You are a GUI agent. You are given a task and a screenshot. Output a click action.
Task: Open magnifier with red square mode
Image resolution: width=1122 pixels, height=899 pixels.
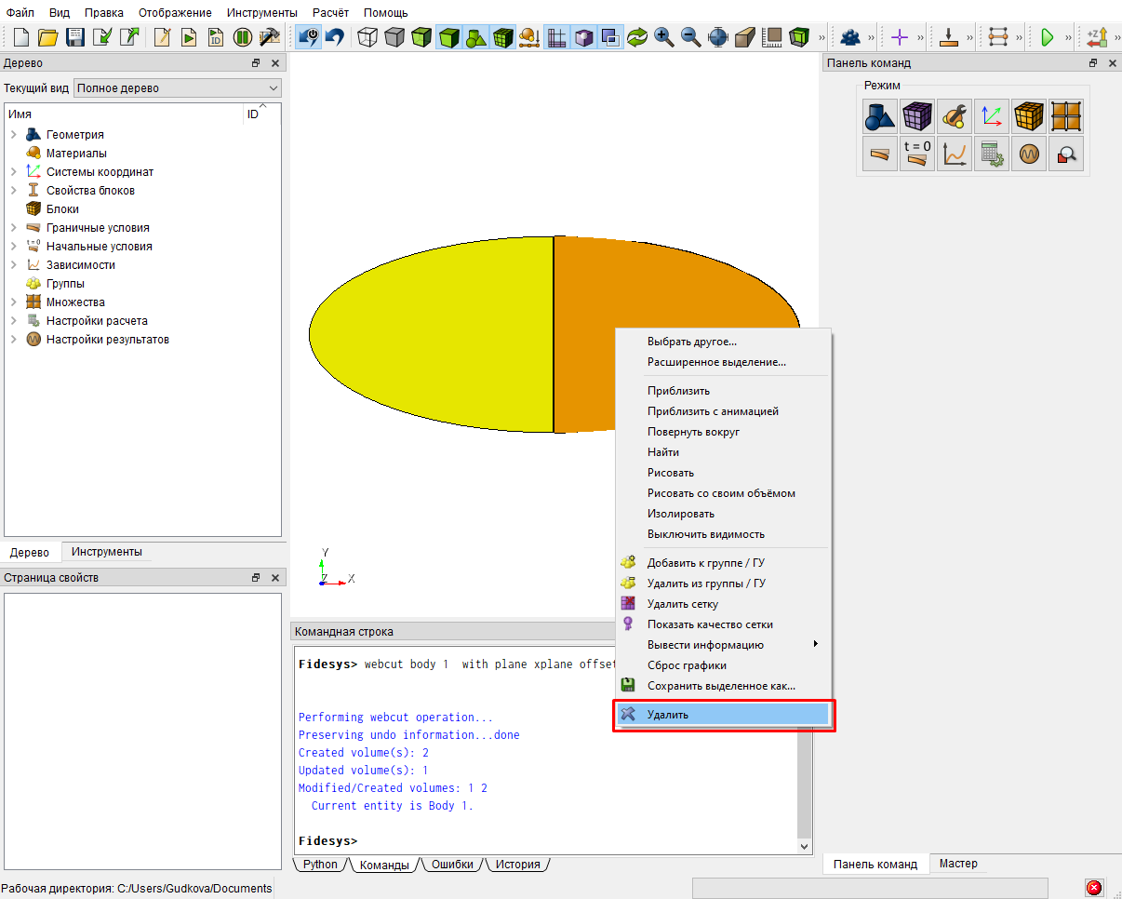[x=1066, y=154]
